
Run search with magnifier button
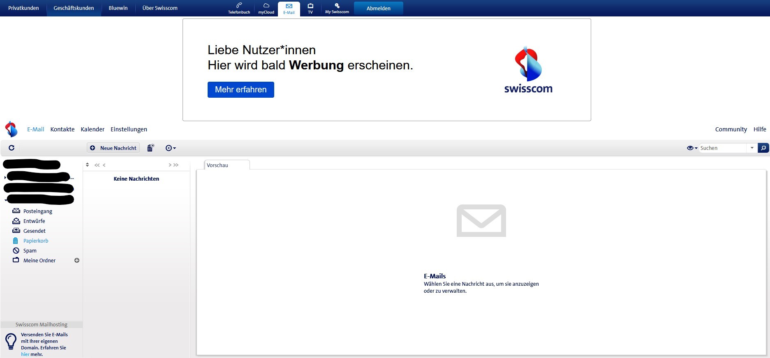763,148
